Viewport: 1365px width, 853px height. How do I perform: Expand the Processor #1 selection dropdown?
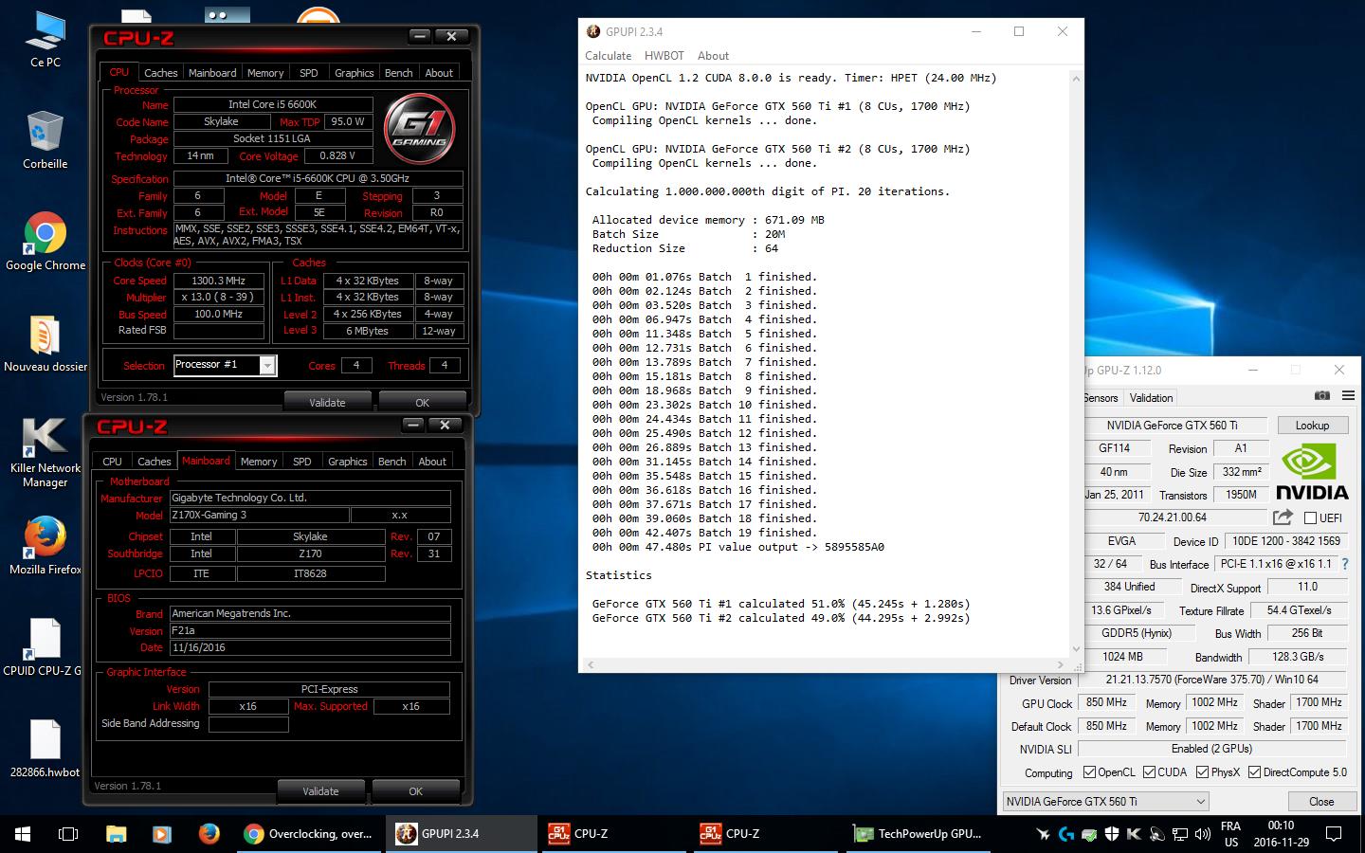click(x=267, y=365)
